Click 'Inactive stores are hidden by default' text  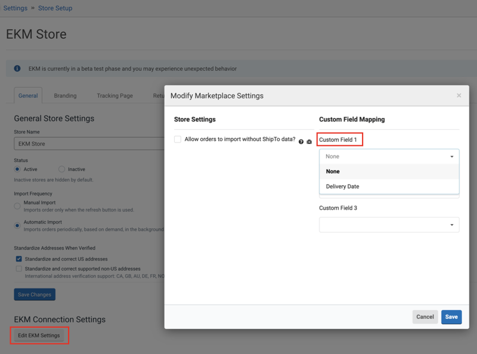click(x=54, y=180)
